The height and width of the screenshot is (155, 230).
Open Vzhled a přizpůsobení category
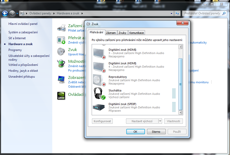coord(23,65)
